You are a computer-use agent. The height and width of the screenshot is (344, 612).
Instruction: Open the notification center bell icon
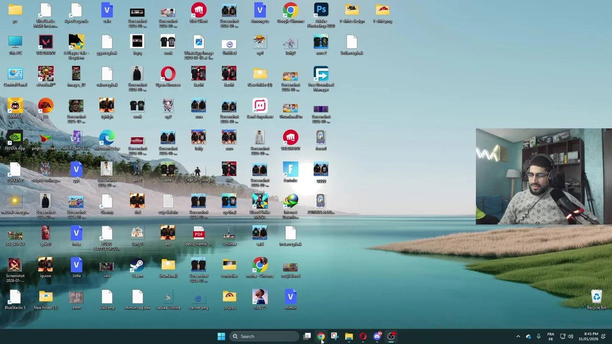(x=604, y=336)
